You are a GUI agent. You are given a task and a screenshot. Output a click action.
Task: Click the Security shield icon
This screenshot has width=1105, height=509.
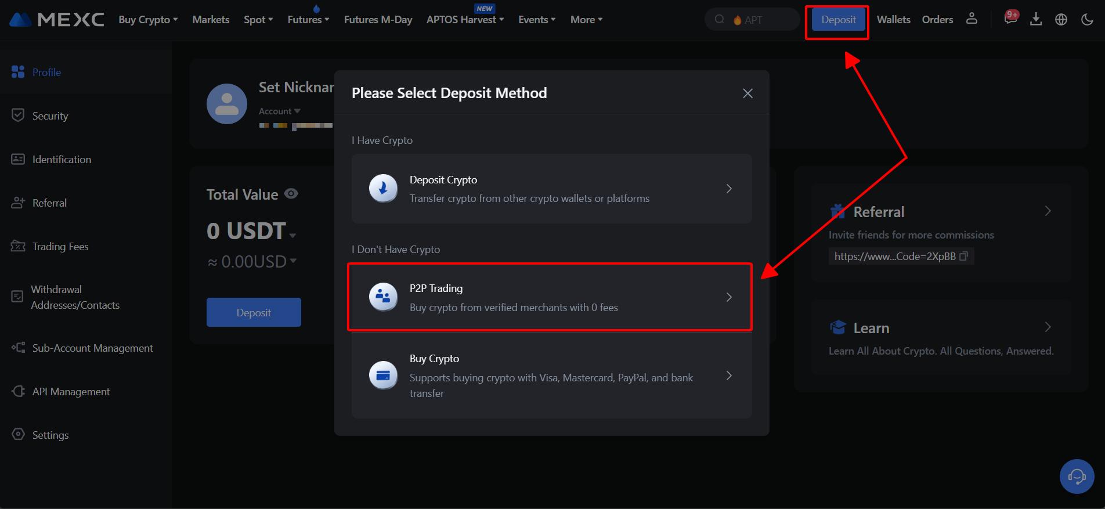(x=18, y=115)
